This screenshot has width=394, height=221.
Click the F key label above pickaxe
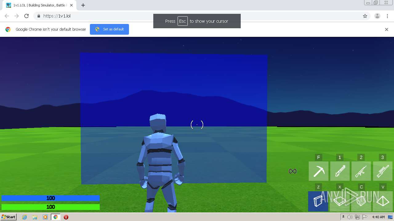coord(319,157)
